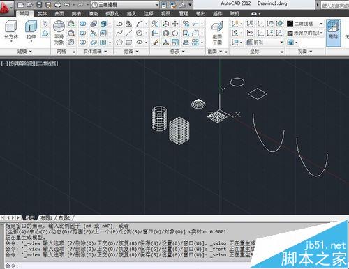The height and width of the screenshot is (269, 349).
Task: Choose the ellipse draw tool
Action: (x=140, y=43)
